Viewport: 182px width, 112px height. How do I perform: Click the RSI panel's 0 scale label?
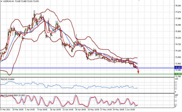pyautogui.click(x=175, y=92)
